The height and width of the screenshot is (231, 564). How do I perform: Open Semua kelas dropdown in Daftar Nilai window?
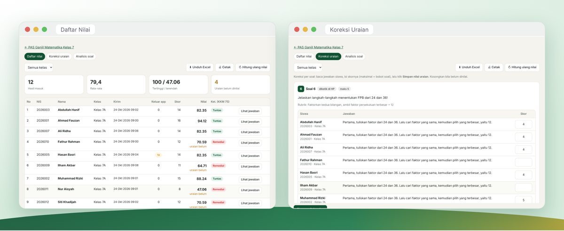coord(39,67)
